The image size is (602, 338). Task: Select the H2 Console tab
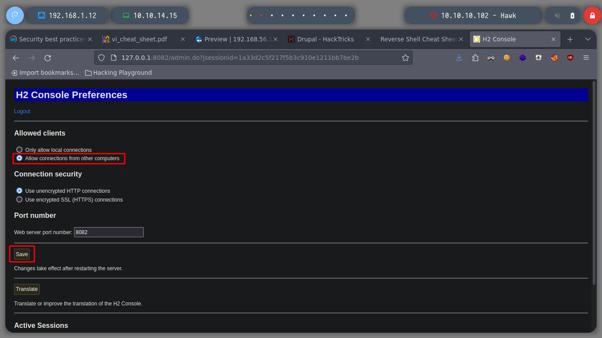515,39
